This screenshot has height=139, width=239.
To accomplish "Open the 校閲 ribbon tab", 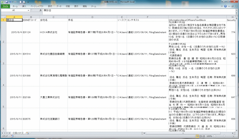I will [68, 6].
